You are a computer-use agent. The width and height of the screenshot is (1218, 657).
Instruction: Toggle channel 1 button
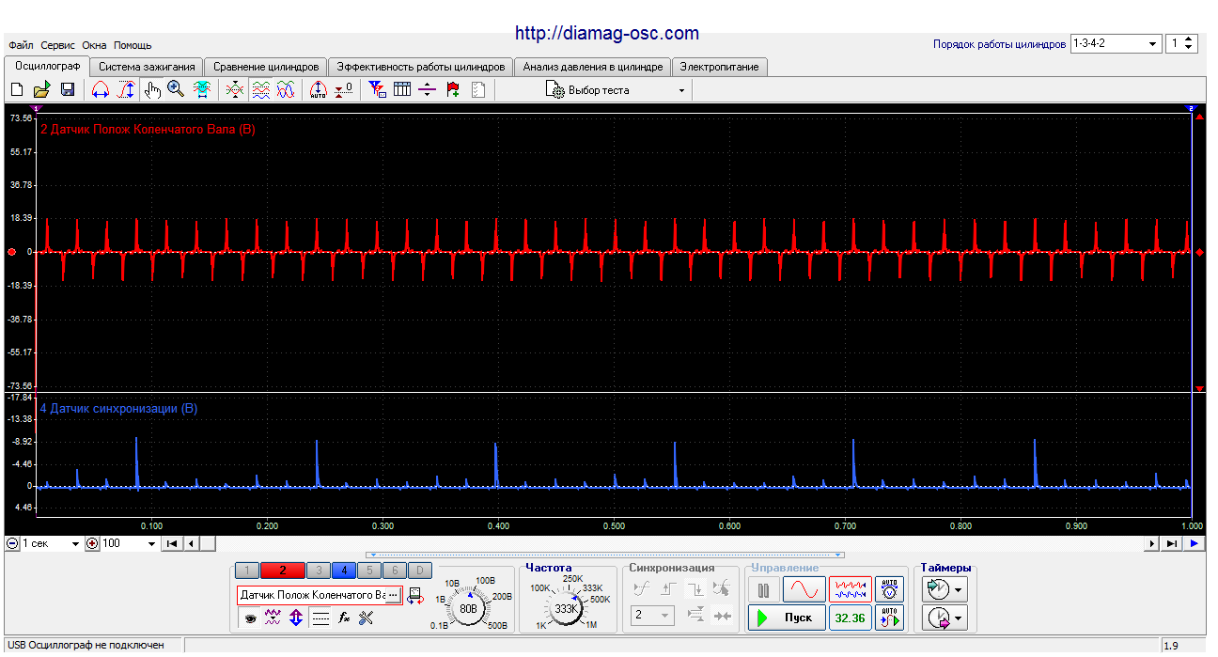point(247,571)
